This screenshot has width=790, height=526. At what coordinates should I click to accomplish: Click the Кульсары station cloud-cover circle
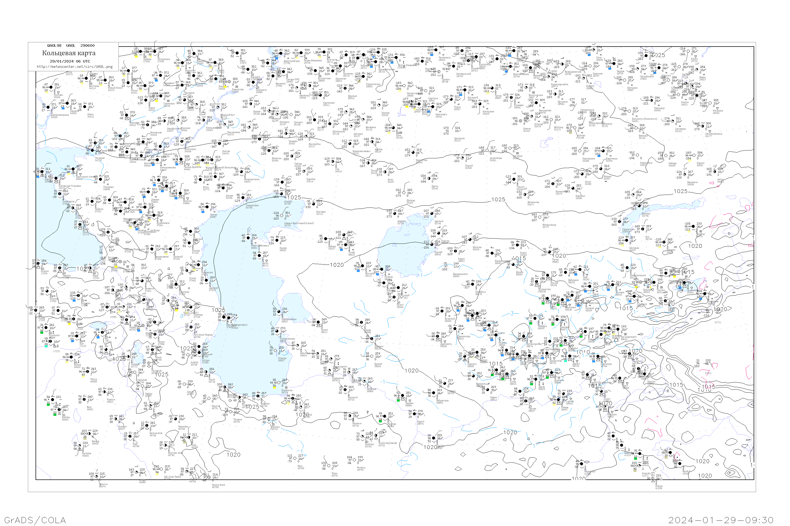(x=314, y=204)
